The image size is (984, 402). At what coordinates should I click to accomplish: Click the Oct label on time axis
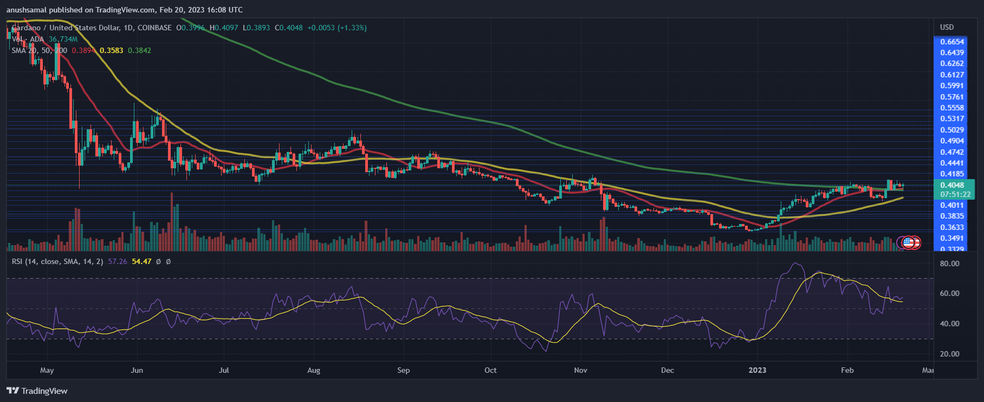490,370
